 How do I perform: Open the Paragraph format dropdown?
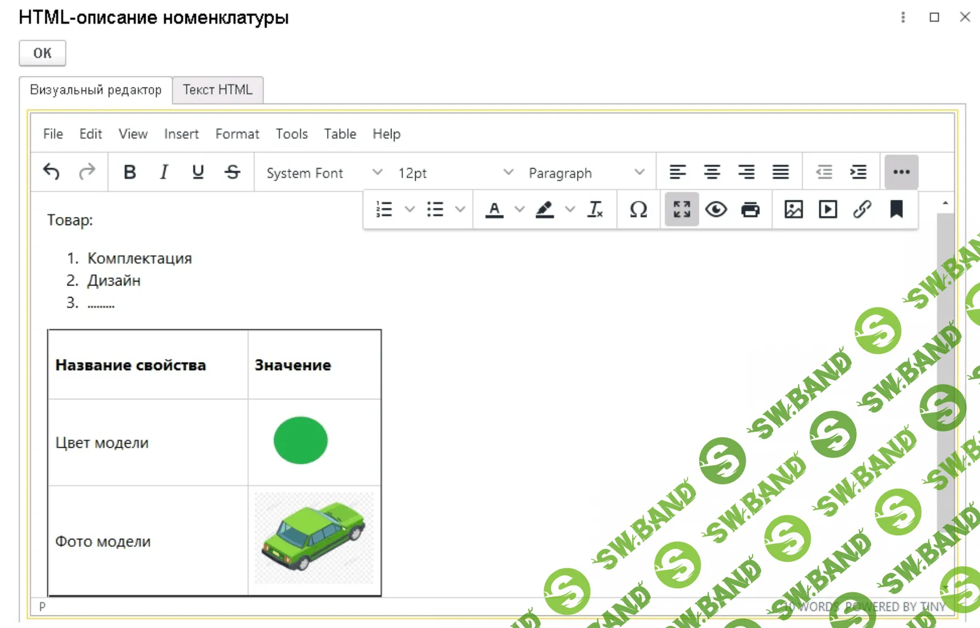click(586, 173)
